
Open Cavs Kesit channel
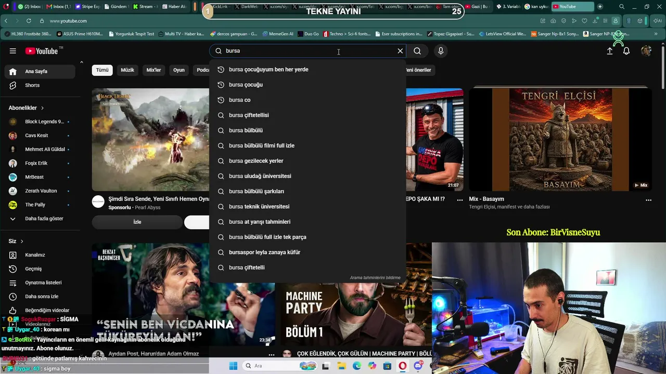[41, 136]
